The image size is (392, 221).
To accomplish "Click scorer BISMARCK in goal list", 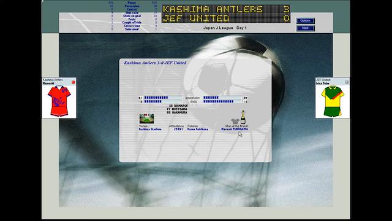I will [x=178, y=106].
